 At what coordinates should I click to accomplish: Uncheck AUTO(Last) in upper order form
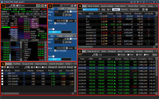55,24
